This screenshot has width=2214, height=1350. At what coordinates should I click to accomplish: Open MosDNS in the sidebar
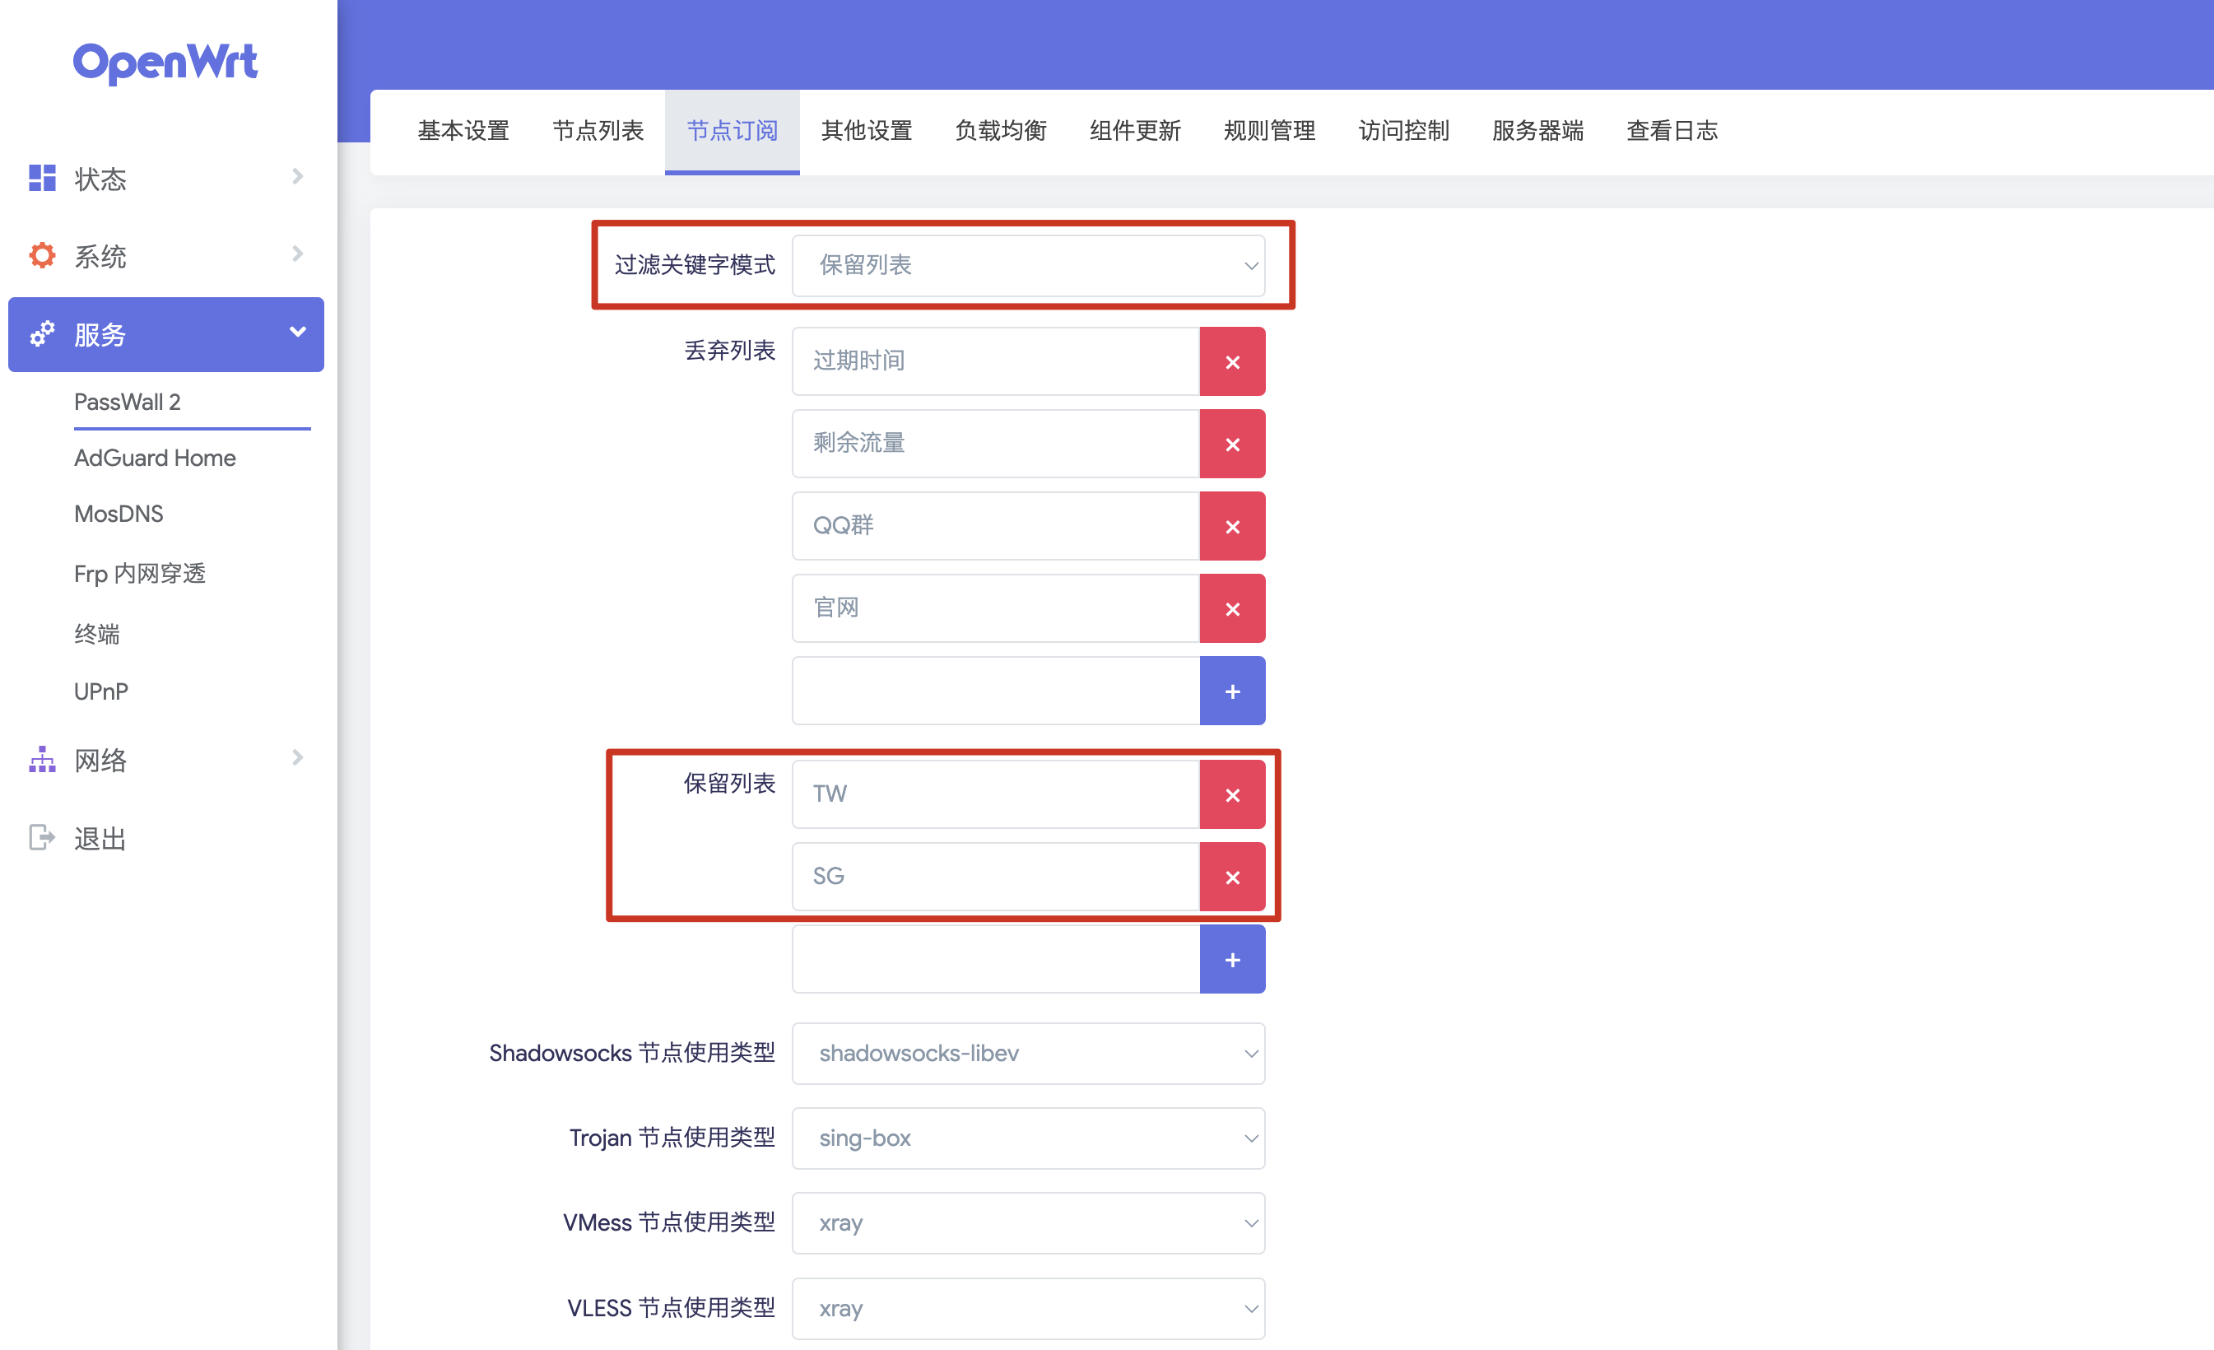pyautogui.click(x=119, y=513)
